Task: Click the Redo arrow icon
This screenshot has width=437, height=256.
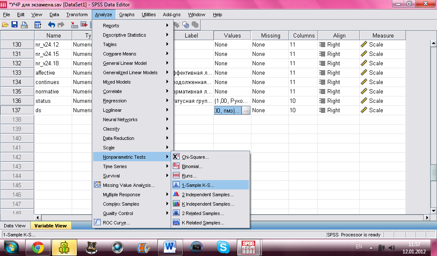Action: pyautogui.click(x=61, y=25)
